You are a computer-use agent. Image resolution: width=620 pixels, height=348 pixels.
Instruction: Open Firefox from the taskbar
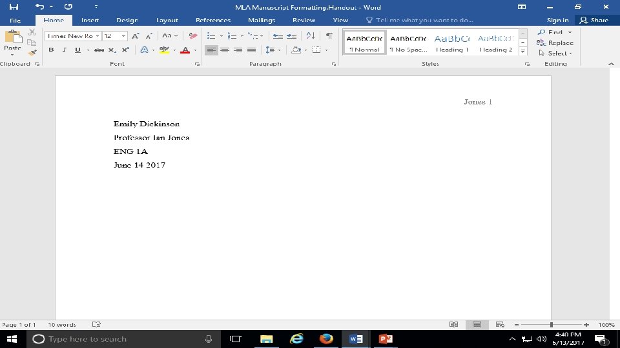click(x=326, y=338)
